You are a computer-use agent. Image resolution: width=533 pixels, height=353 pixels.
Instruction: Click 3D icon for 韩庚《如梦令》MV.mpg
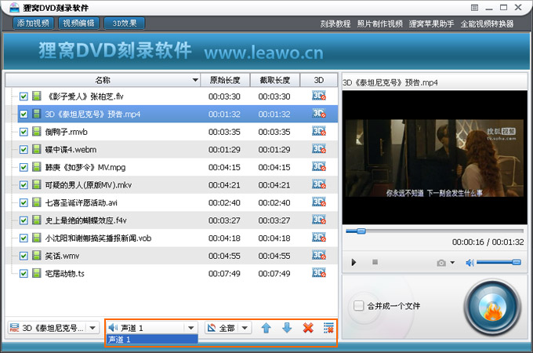(319, 166)
